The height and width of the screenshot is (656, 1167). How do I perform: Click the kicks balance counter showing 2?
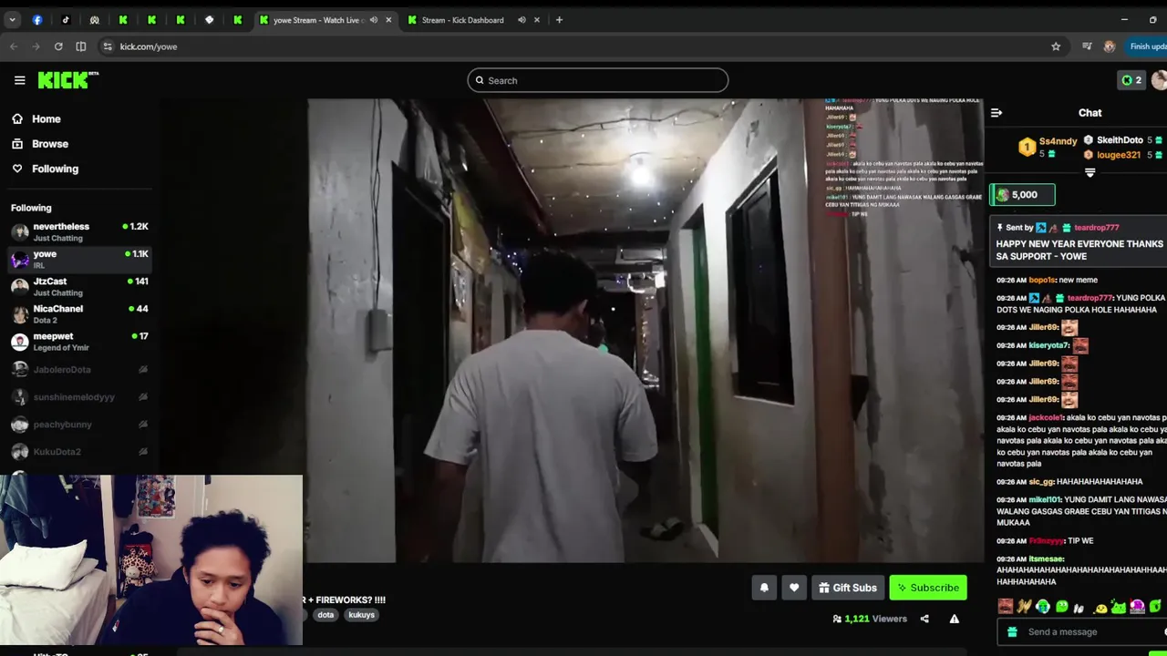click(1131, 80)
